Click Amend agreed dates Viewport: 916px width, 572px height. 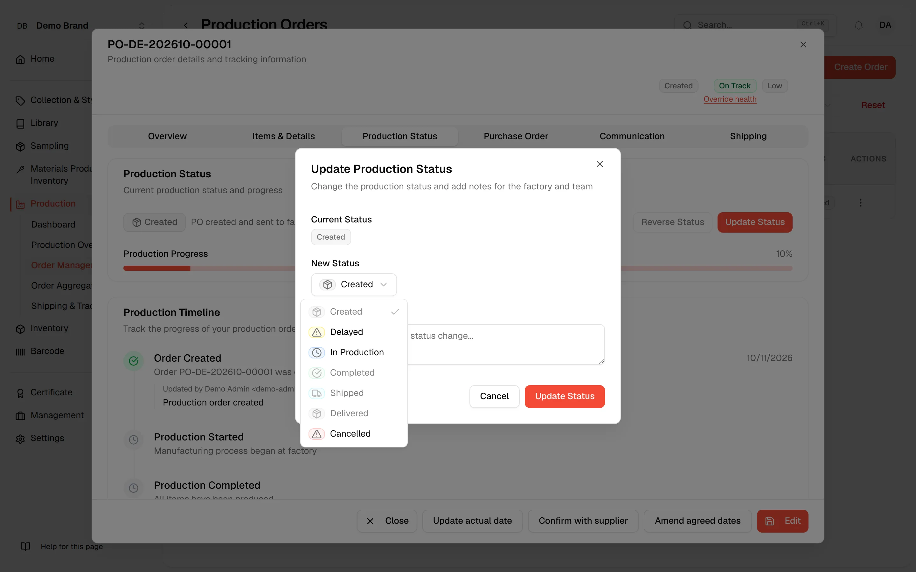tap(697, 521)
